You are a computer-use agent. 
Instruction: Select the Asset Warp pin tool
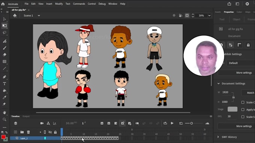(x=4, y=104)
